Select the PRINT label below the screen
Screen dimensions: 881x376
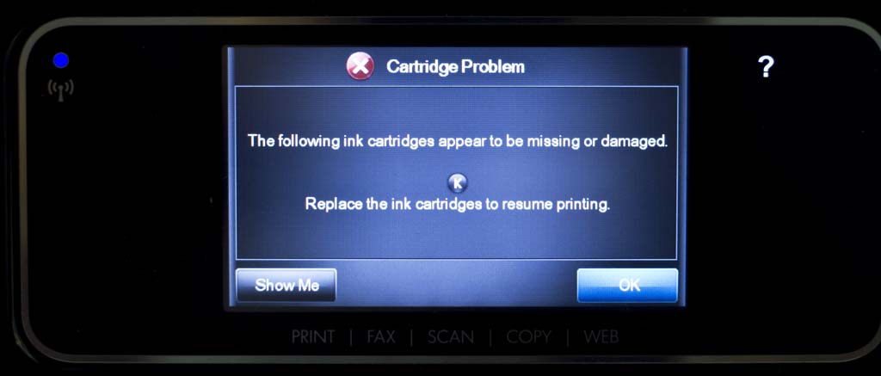pyautogui.click(x=313, y=337)
